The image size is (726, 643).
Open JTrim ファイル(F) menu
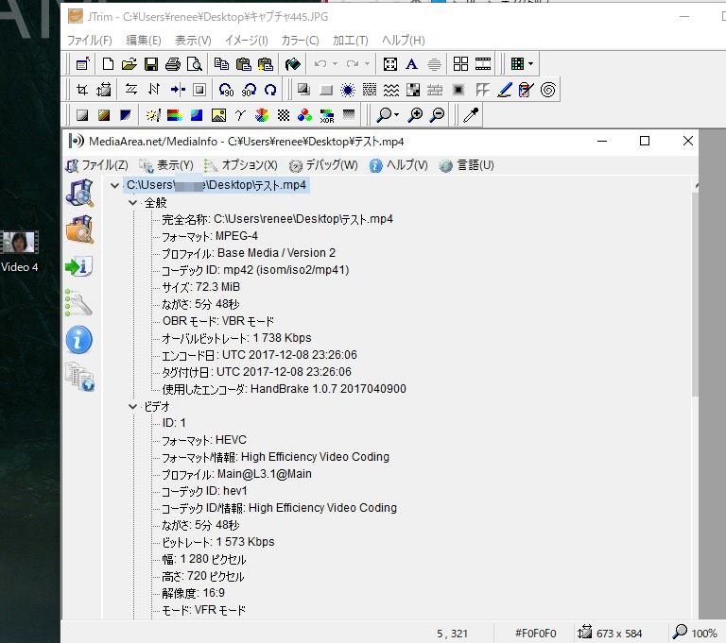[90, 41]
